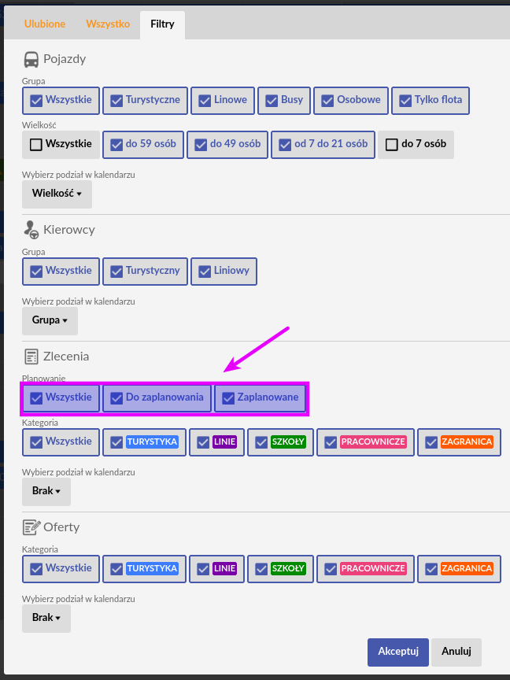Toggle the orange ZAGRANICA category in Oferty

pos(459,568)
